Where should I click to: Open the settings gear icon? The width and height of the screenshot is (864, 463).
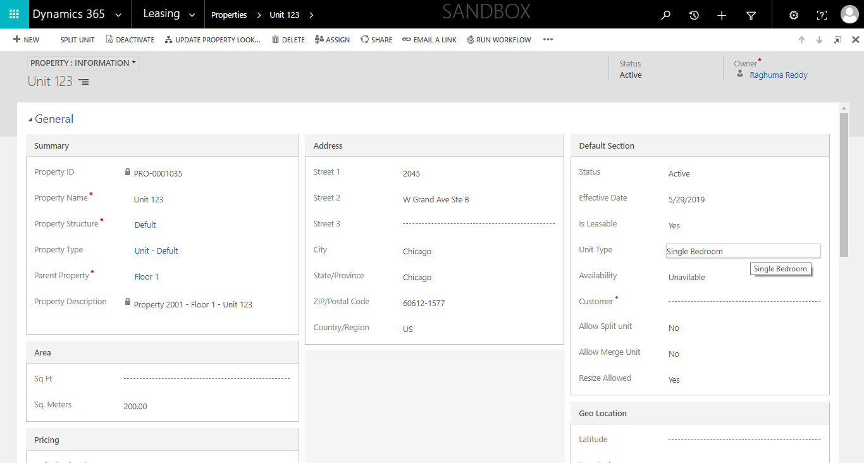point(794,15)
